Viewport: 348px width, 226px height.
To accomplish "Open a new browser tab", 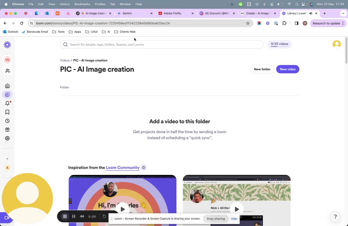I will point(324,13).
